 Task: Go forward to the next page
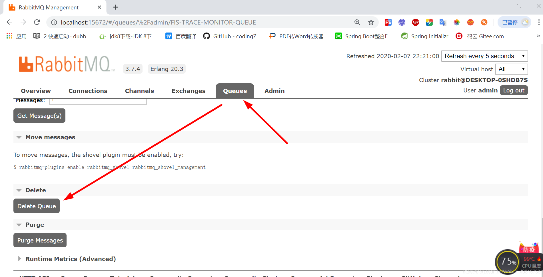23,22
